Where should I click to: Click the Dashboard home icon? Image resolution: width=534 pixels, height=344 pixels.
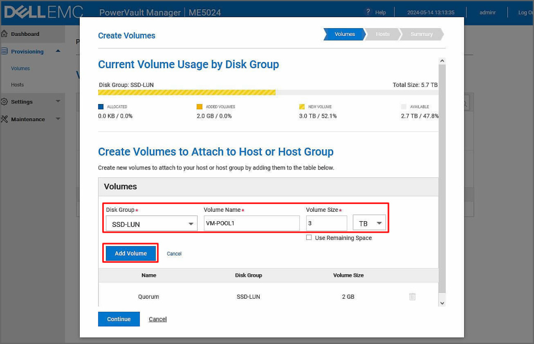coord(5,34)
